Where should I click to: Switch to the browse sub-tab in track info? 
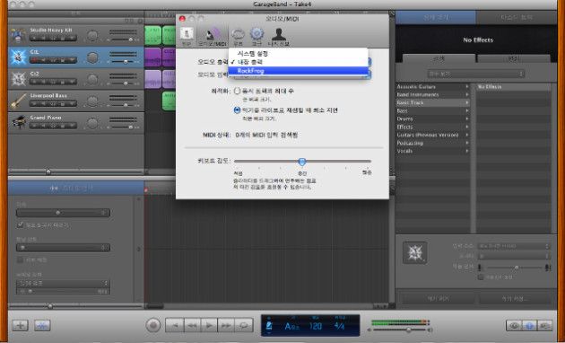(439, 58)
